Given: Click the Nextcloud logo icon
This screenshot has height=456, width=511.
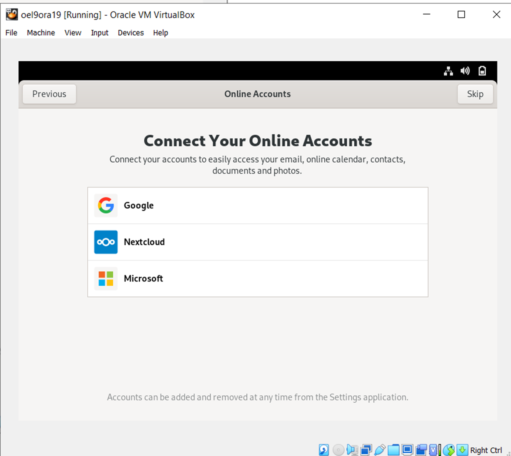Looking at the screenshot, I should click(106, 242).
